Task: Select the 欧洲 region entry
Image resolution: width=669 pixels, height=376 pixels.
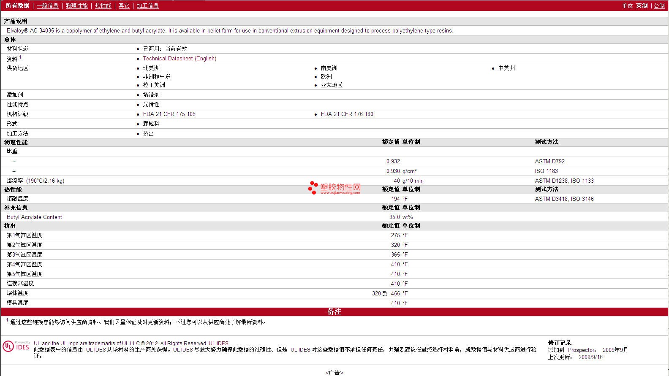Action: (326, 77)
